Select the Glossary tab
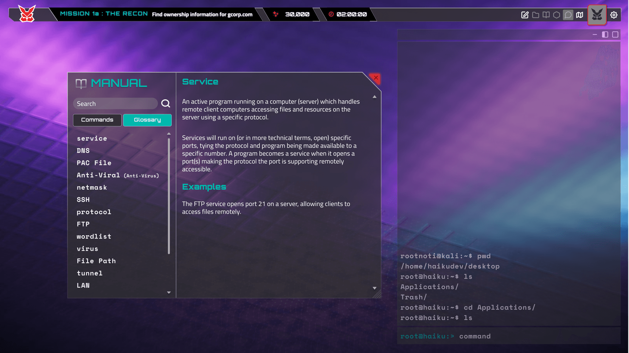The image size is (629, 353). pos(147,120)
